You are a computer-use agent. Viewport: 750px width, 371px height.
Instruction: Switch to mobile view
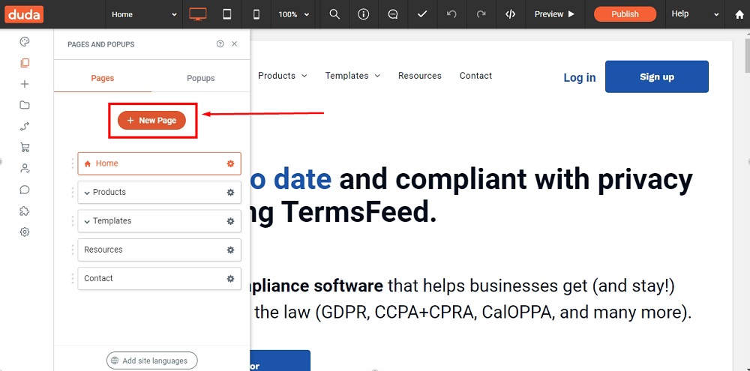coord(256,14)
